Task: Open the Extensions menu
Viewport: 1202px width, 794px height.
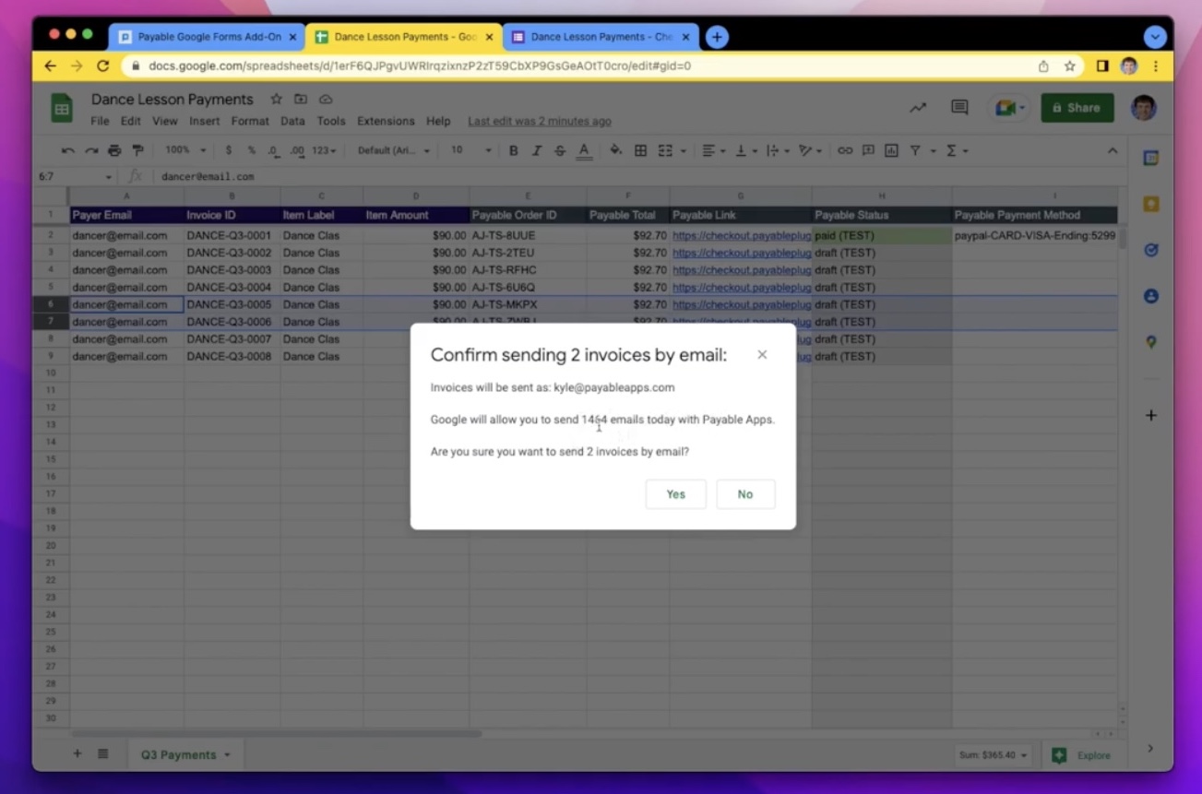Action: [x=386, y=121]
